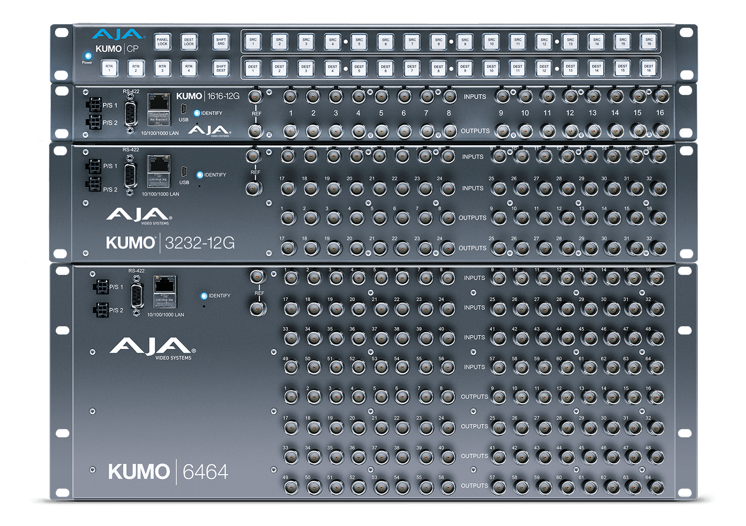The width and height of the screenshot is (746, 526).
Task: Click the blue Power LED on KUMO CP
Action: coord(88,55)
